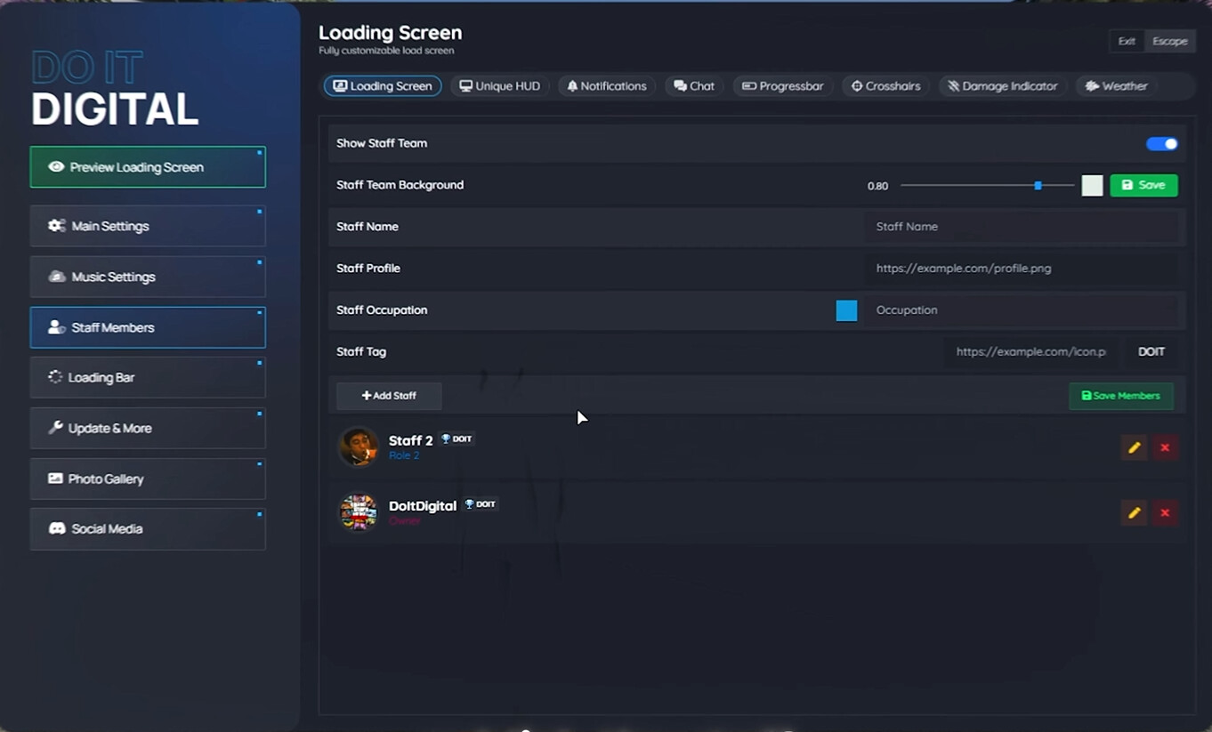Click Preview Loading Screen button
Viewport: 1212px width, 732px height.
click(147, 167)
